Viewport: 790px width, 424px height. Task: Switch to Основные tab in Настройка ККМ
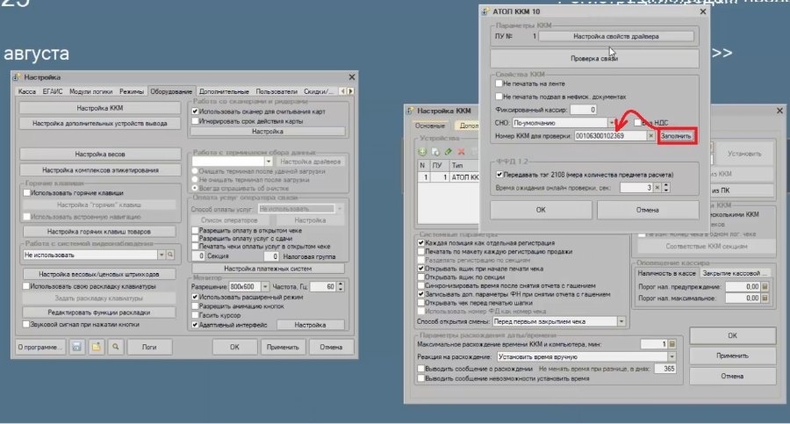(430, 126)
